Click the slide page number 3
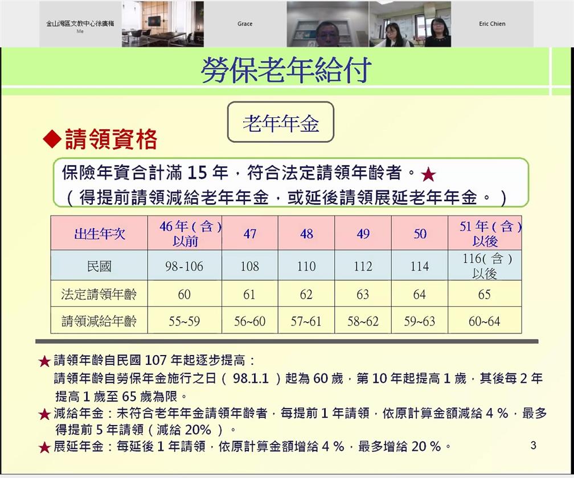 coord(533,446)
